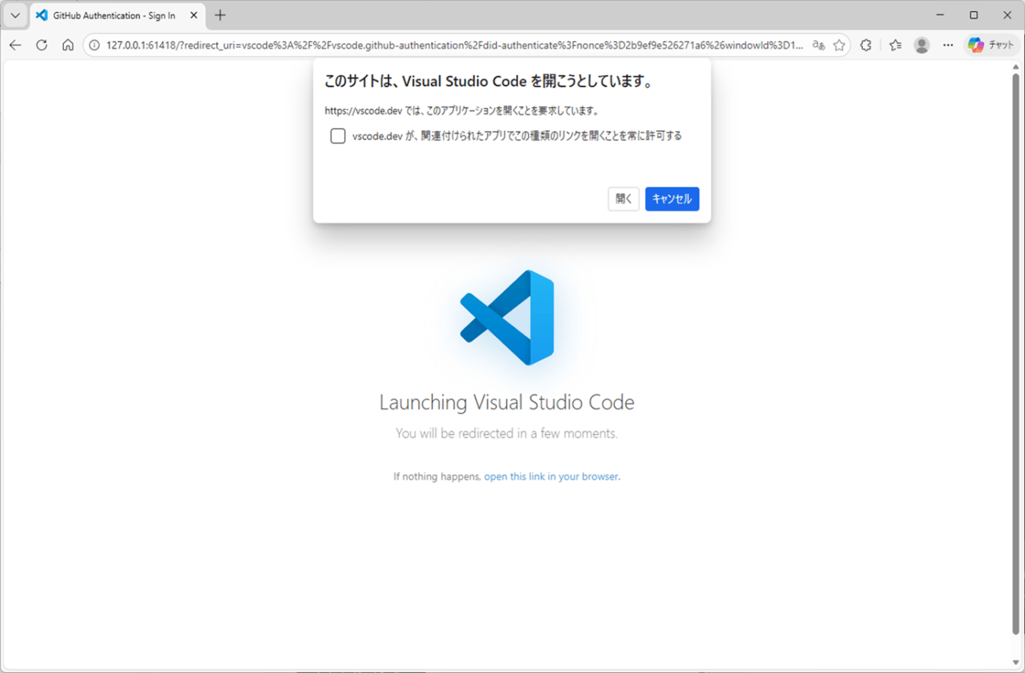Image resolution: width=1025 pixels, height=673 pixels.
Task: Click the browser refresh icon
Action: click(x=41, y=45)
